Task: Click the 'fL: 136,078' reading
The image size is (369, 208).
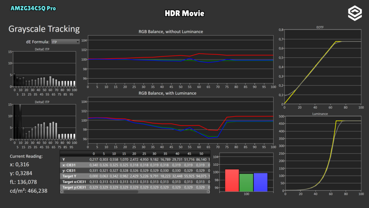Action: (x=23, y=182)
